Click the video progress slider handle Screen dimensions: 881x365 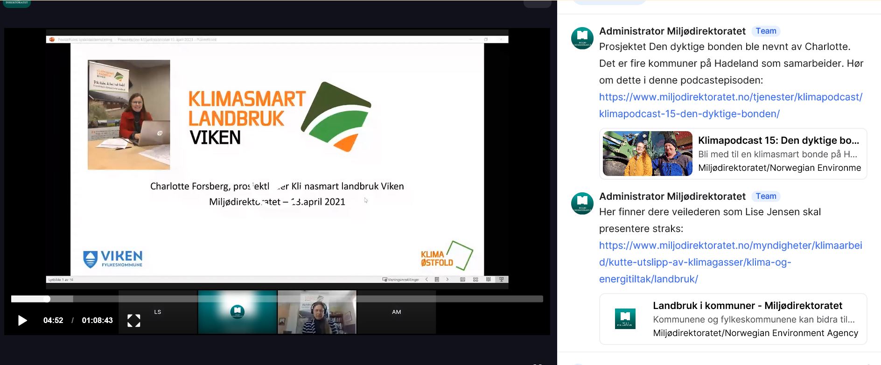pos(47,299)
